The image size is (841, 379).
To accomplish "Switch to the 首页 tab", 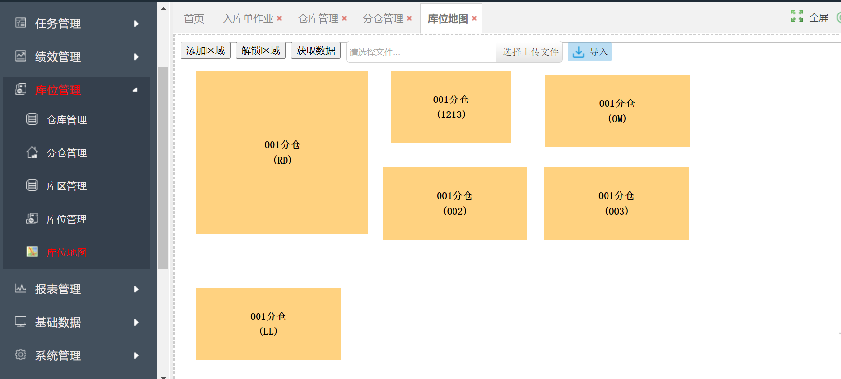I will click(194, 19).
